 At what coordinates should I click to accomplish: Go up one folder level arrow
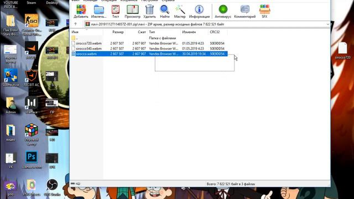(76, 24)
